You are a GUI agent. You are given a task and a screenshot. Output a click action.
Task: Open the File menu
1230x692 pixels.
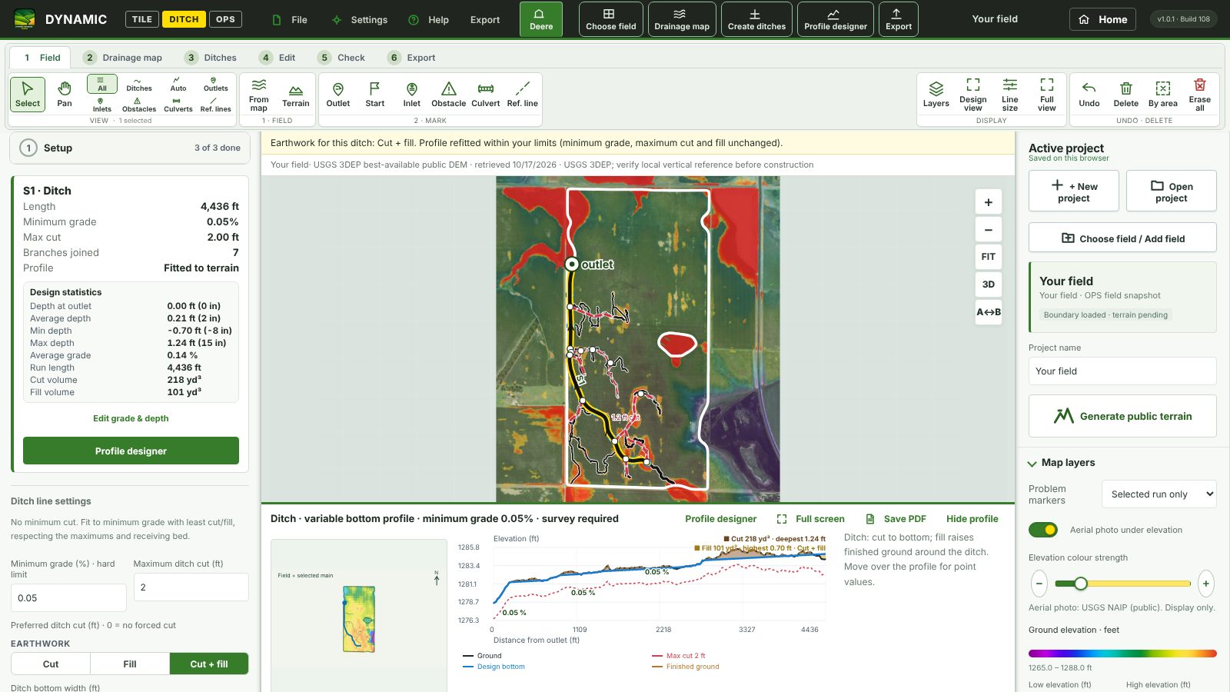click(290, 20)
